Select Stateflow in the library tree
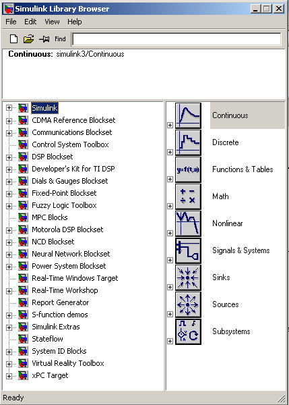The width and height of the screenshot is (289, 405). [x=47, y=339]
